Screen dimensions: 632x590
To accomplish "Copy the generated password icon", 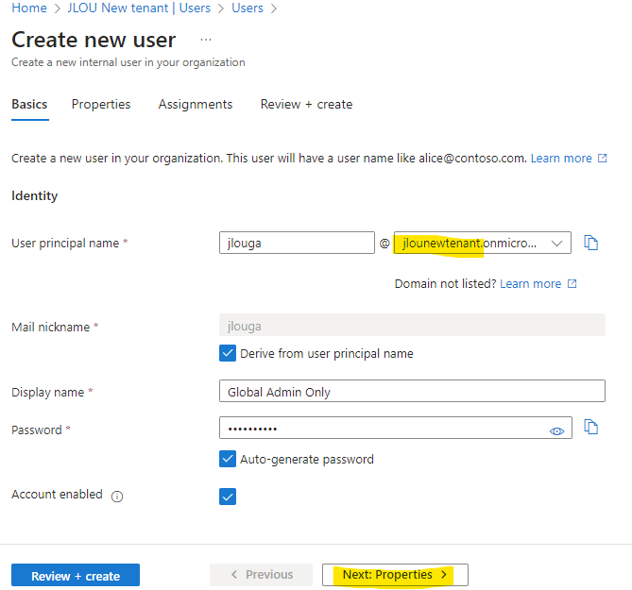I will click(590, 427).
